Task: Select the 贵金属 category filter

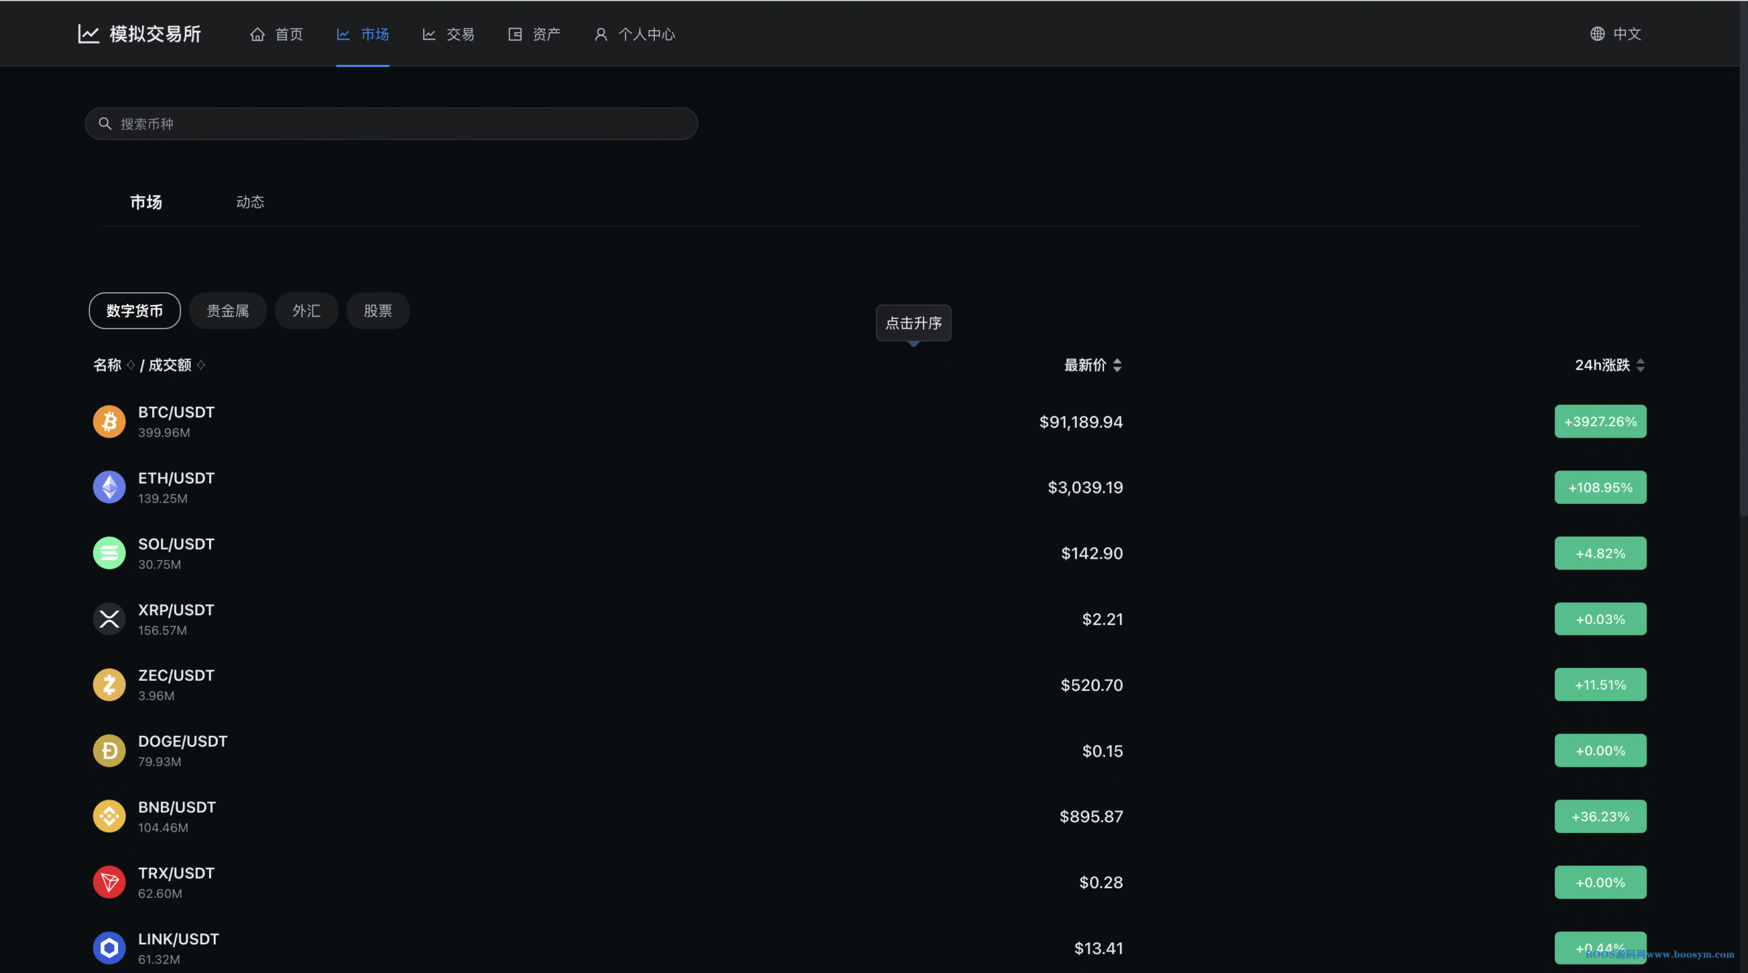Action: [227, 311]
